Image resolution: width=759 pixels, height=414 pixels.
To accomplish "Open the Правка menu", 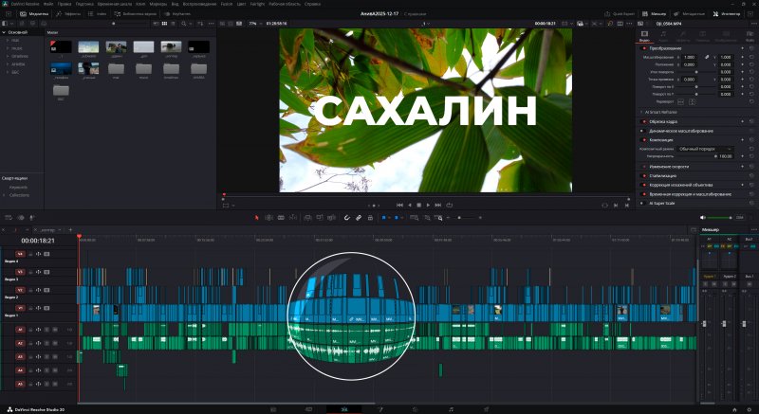I will (65, 4).
